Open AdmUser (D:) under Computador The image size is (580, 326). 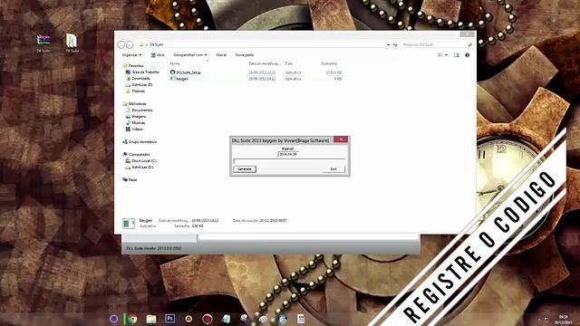(142, 167)
